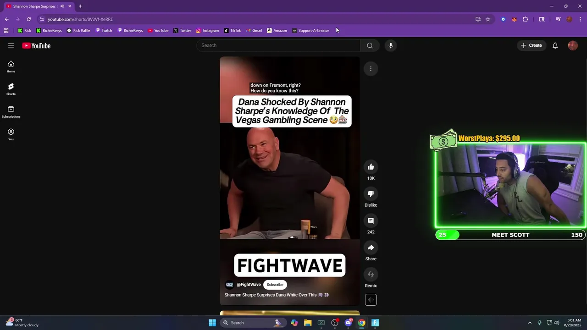Screen dimensions: 587x330
Task: Open the Amazon bookmark
Action: coord(277,31)
